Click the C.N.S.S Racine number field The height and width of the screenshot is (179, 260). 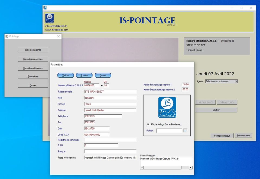pos(92,86)
